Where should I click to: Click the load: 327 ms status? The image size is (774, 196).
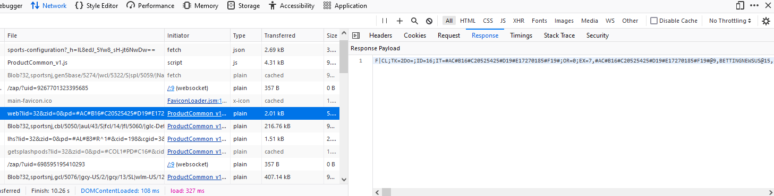(187, 191)
